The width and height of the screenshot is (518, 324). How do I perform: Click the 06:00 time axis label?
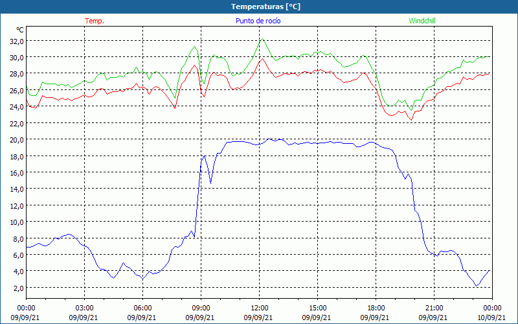(142, 308)
